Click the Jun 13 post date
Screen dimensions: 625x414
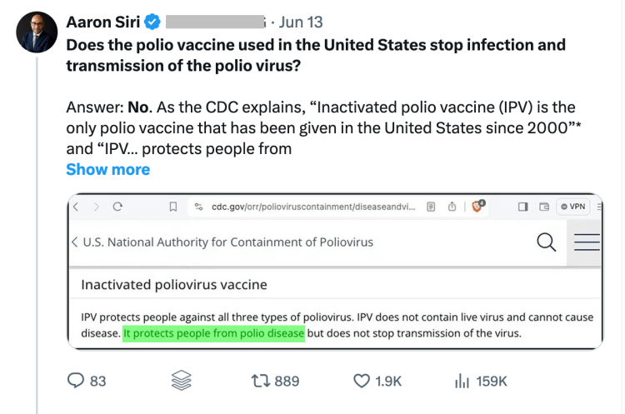(x=301, y=22)
